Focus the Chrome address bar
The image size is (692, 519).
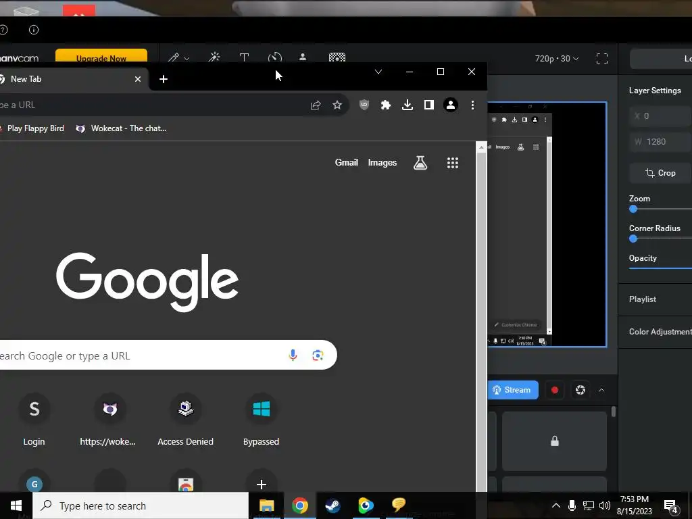(150, 105)
